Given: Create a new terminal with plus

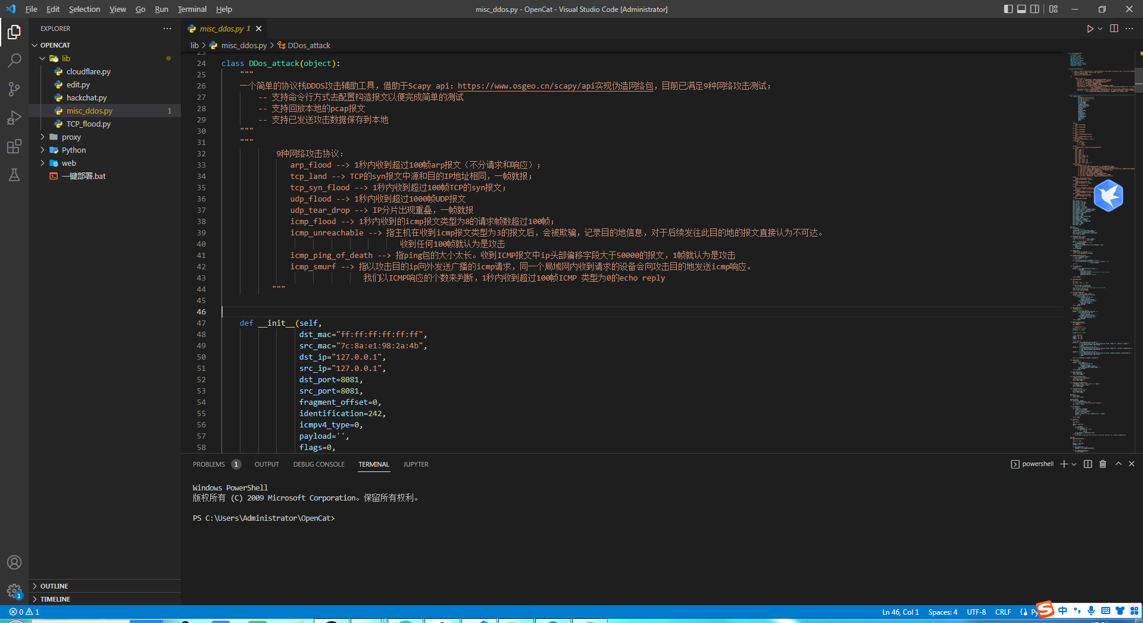Looking at the screenshot, I should point(1064,464).
